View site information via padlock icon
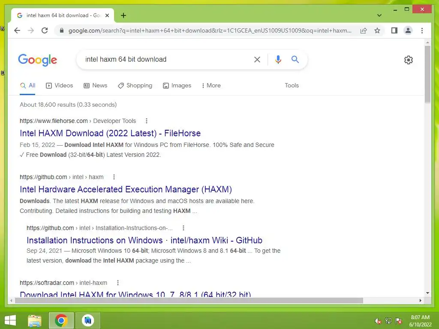 [62, 30]
